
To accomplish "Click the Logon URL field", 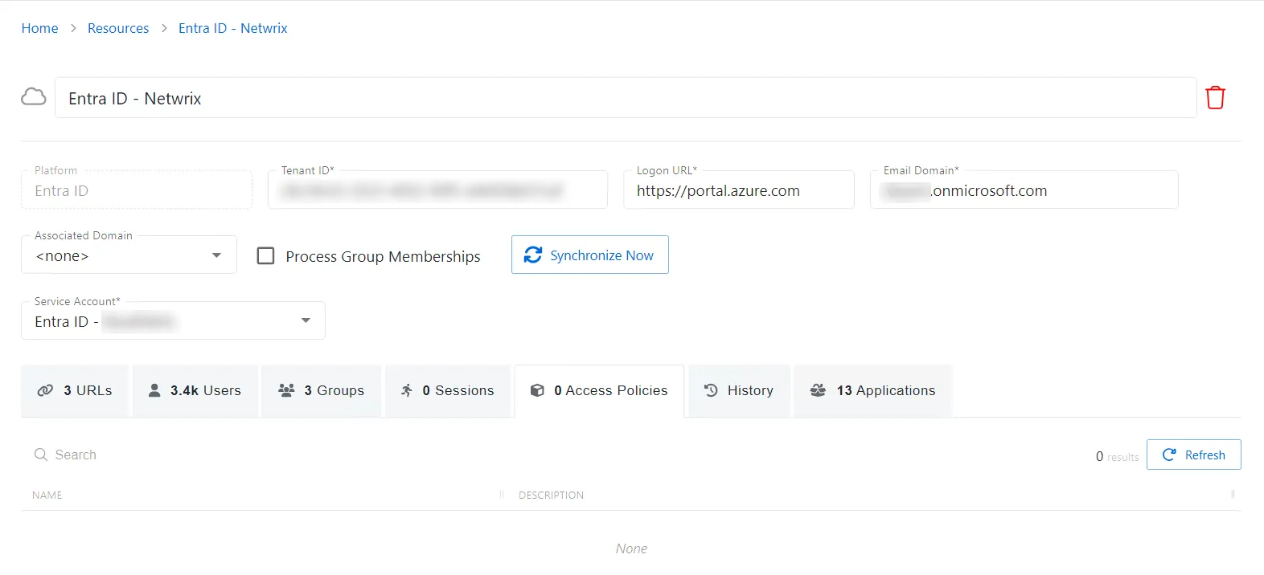I will (739, 190).
